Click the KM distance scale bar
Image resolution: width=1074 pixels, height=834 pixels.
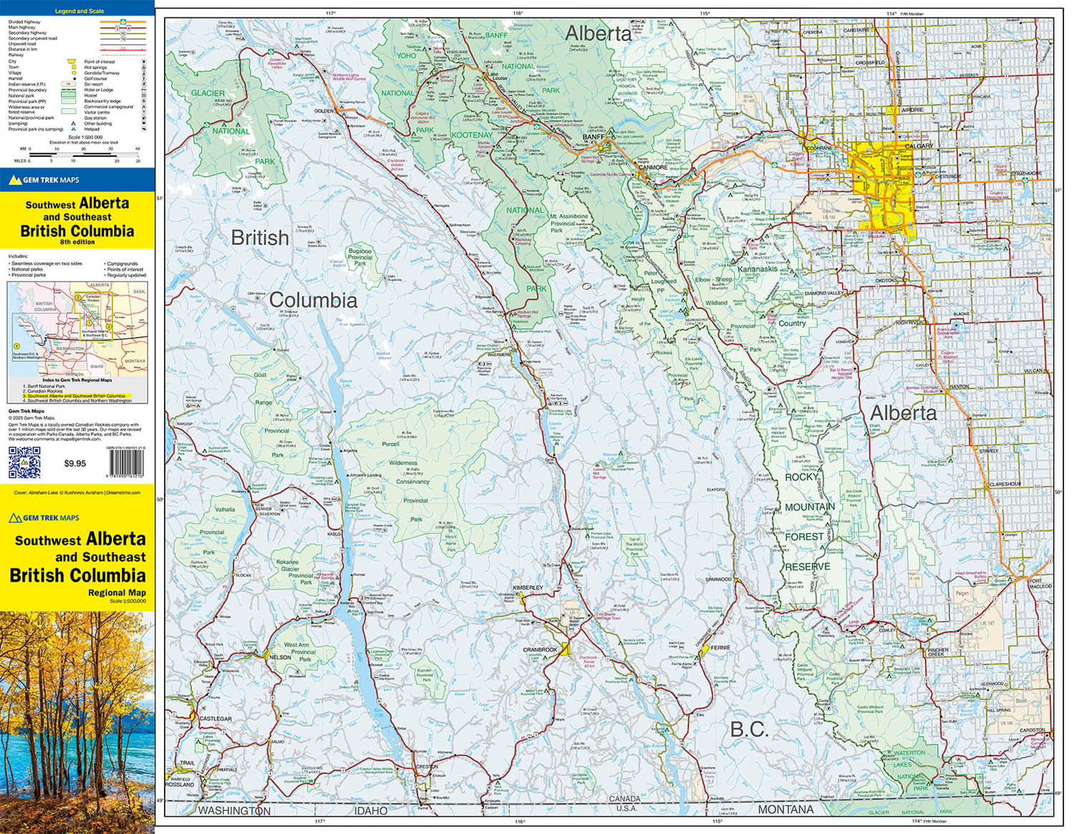coord(83,153)
